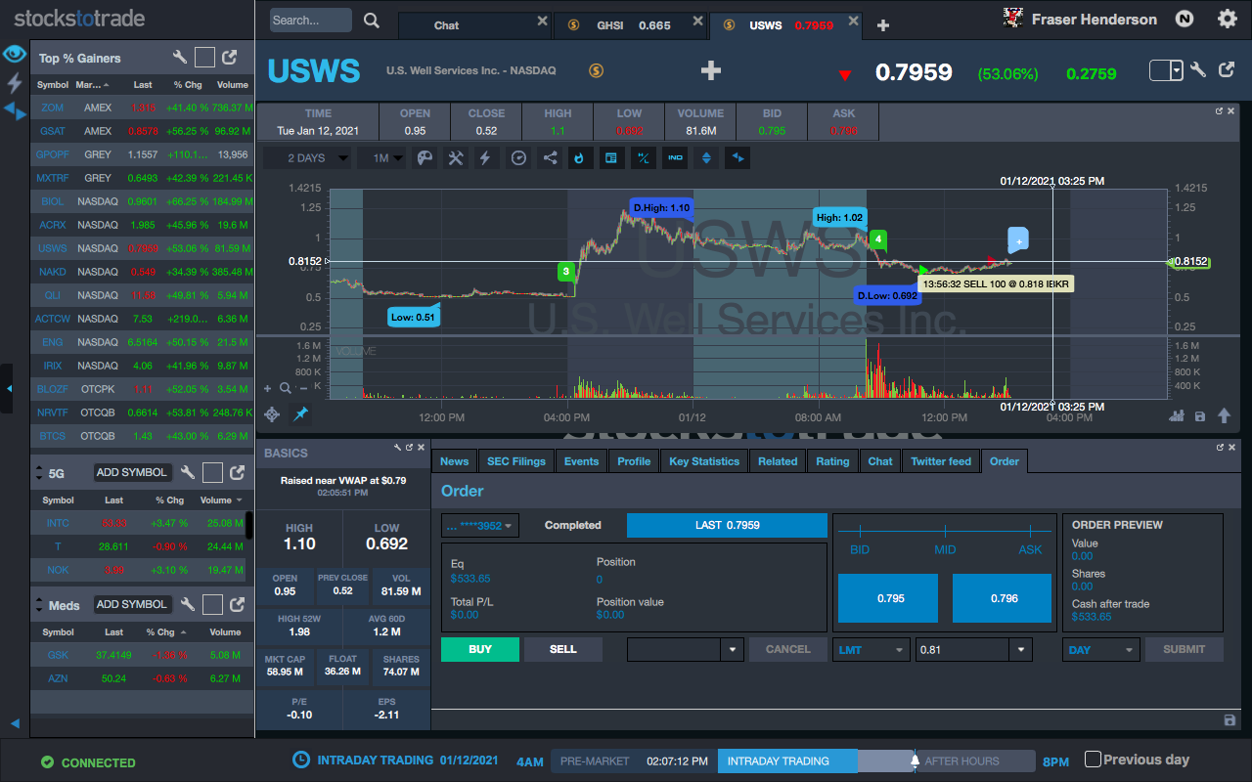Image resolution: width=1252 pixels, height=782 pixels.
Task: Click the crosshair icon below the chart
Action: click(272, 414)
